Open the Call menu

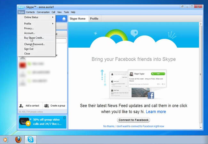[53, 12]
